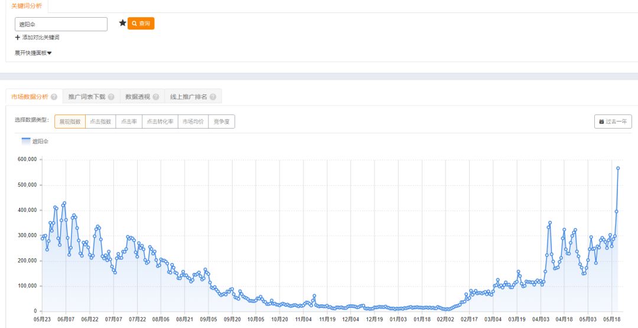
Task: Click help icon next to 市场数据分析
Action: pyautogui.click(x=54, y=97)
